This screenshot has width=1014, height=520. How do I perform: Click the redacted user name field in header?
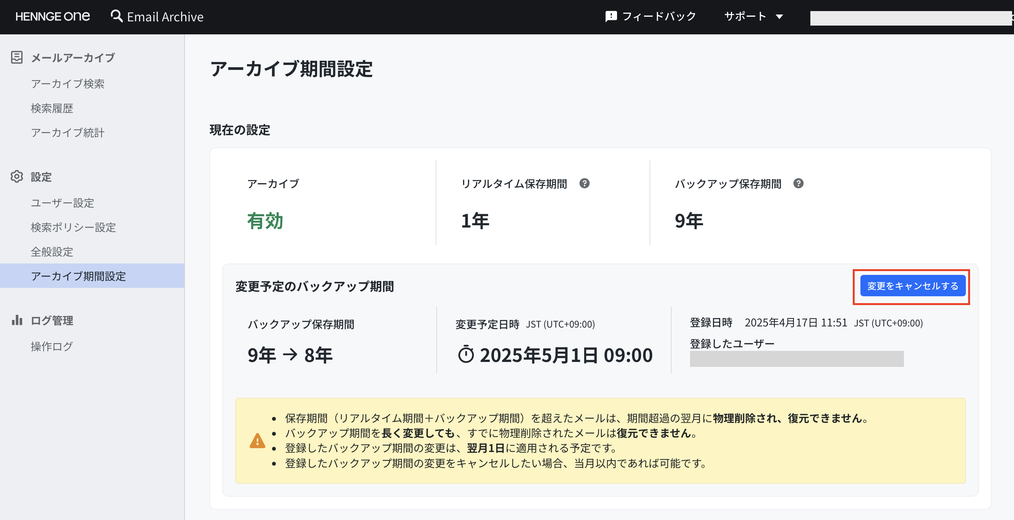(911, 18)
